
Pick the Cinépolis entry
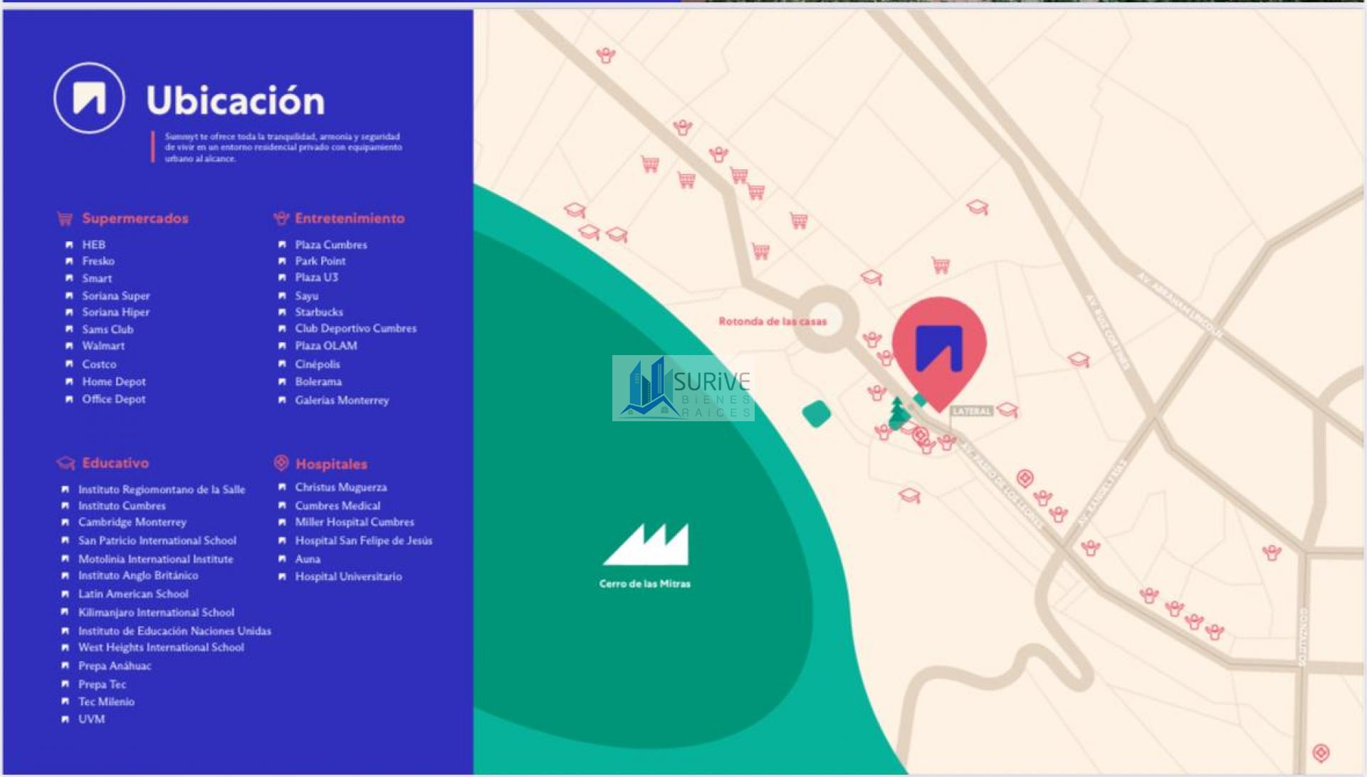318,364
